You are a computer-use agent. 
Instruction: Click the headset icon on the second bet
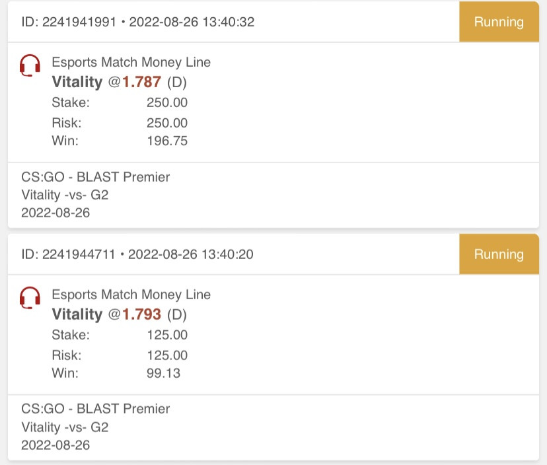point(30,297)
